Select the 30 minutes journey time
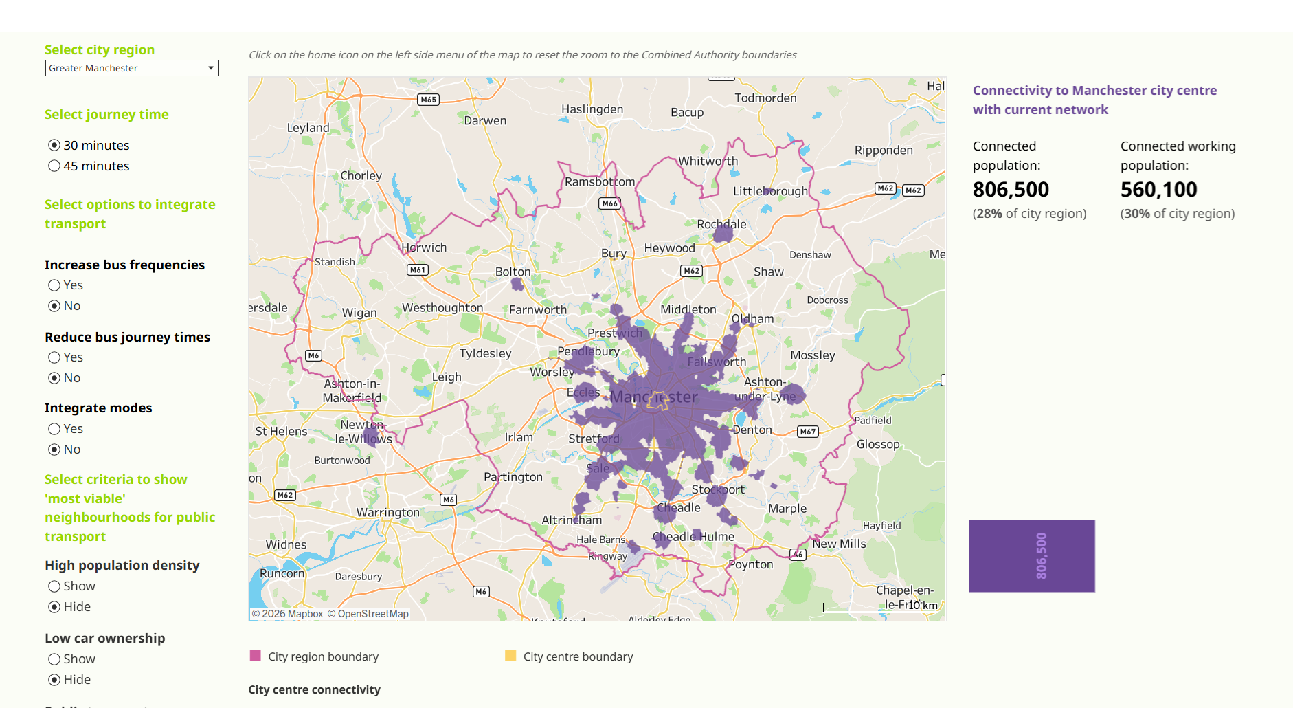 54,145
